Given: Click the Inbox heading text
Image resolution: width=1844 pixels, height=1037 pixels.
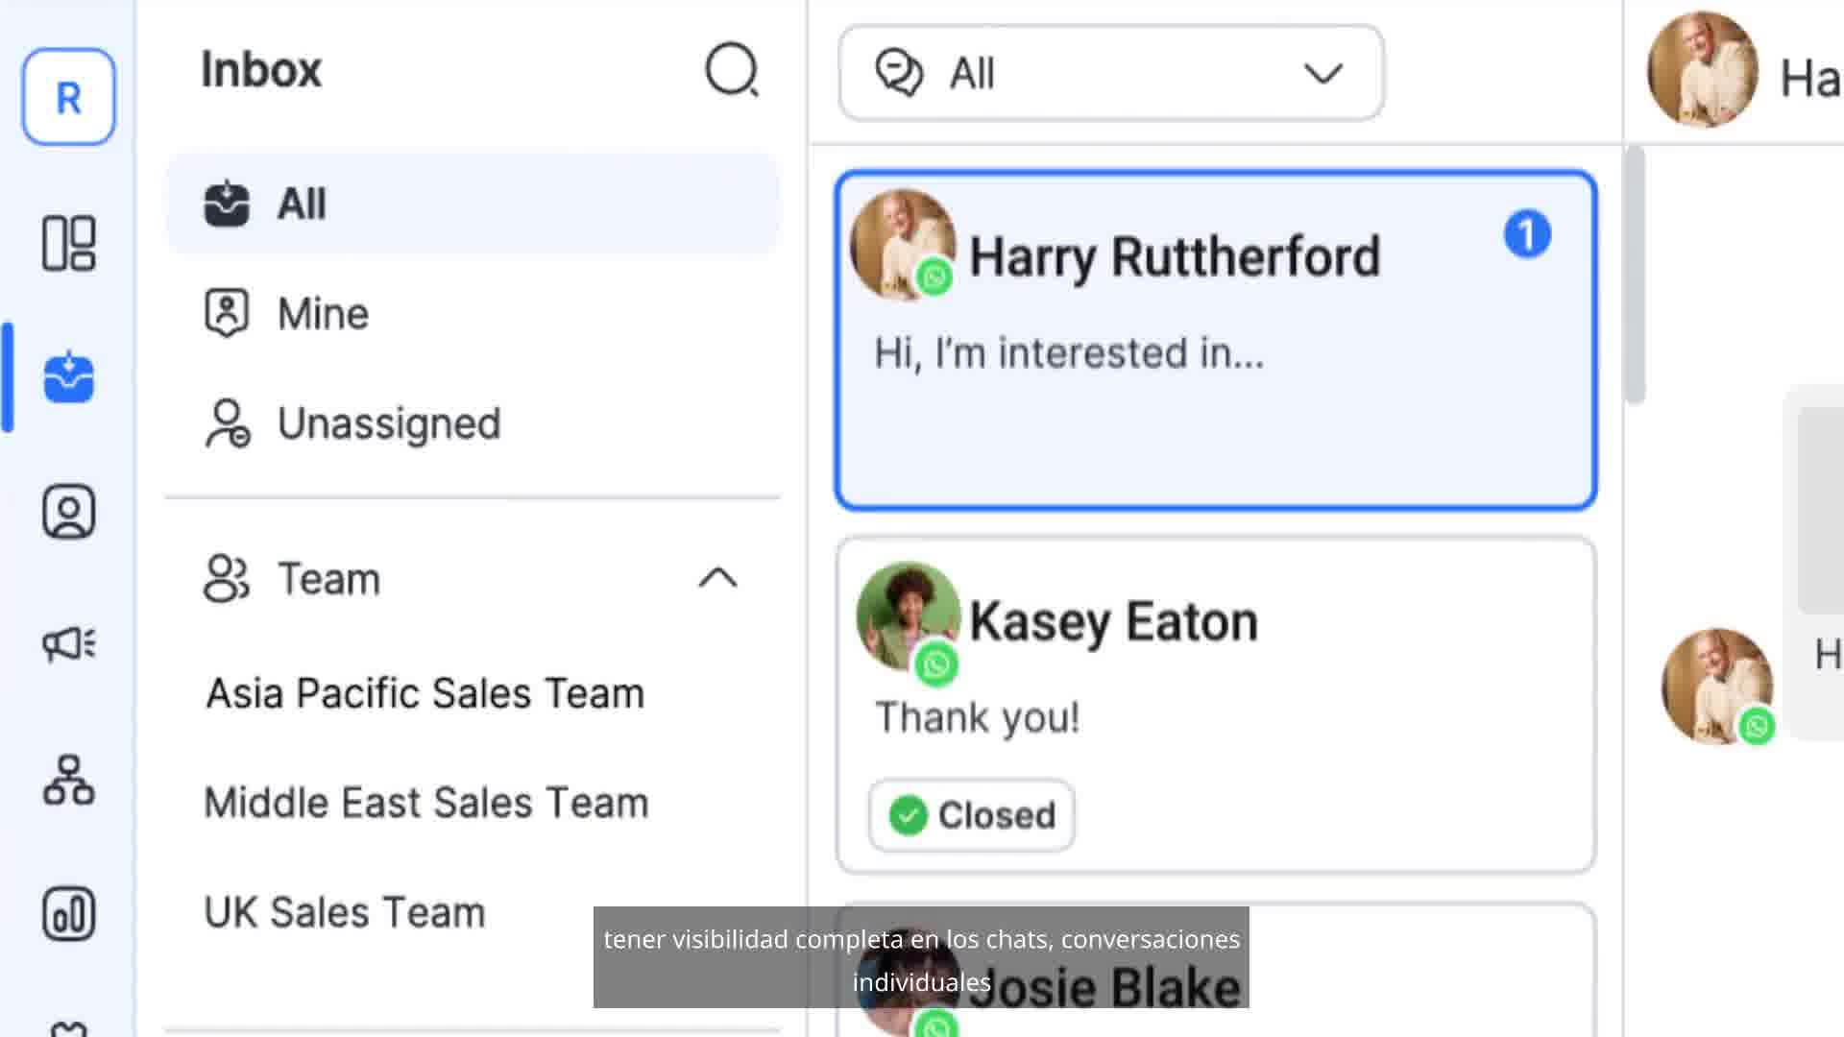Looking at the screenshot, I should pyautogui.click(x=261, y=69).
